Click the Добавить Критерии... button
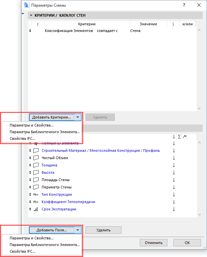 point(52,117)
